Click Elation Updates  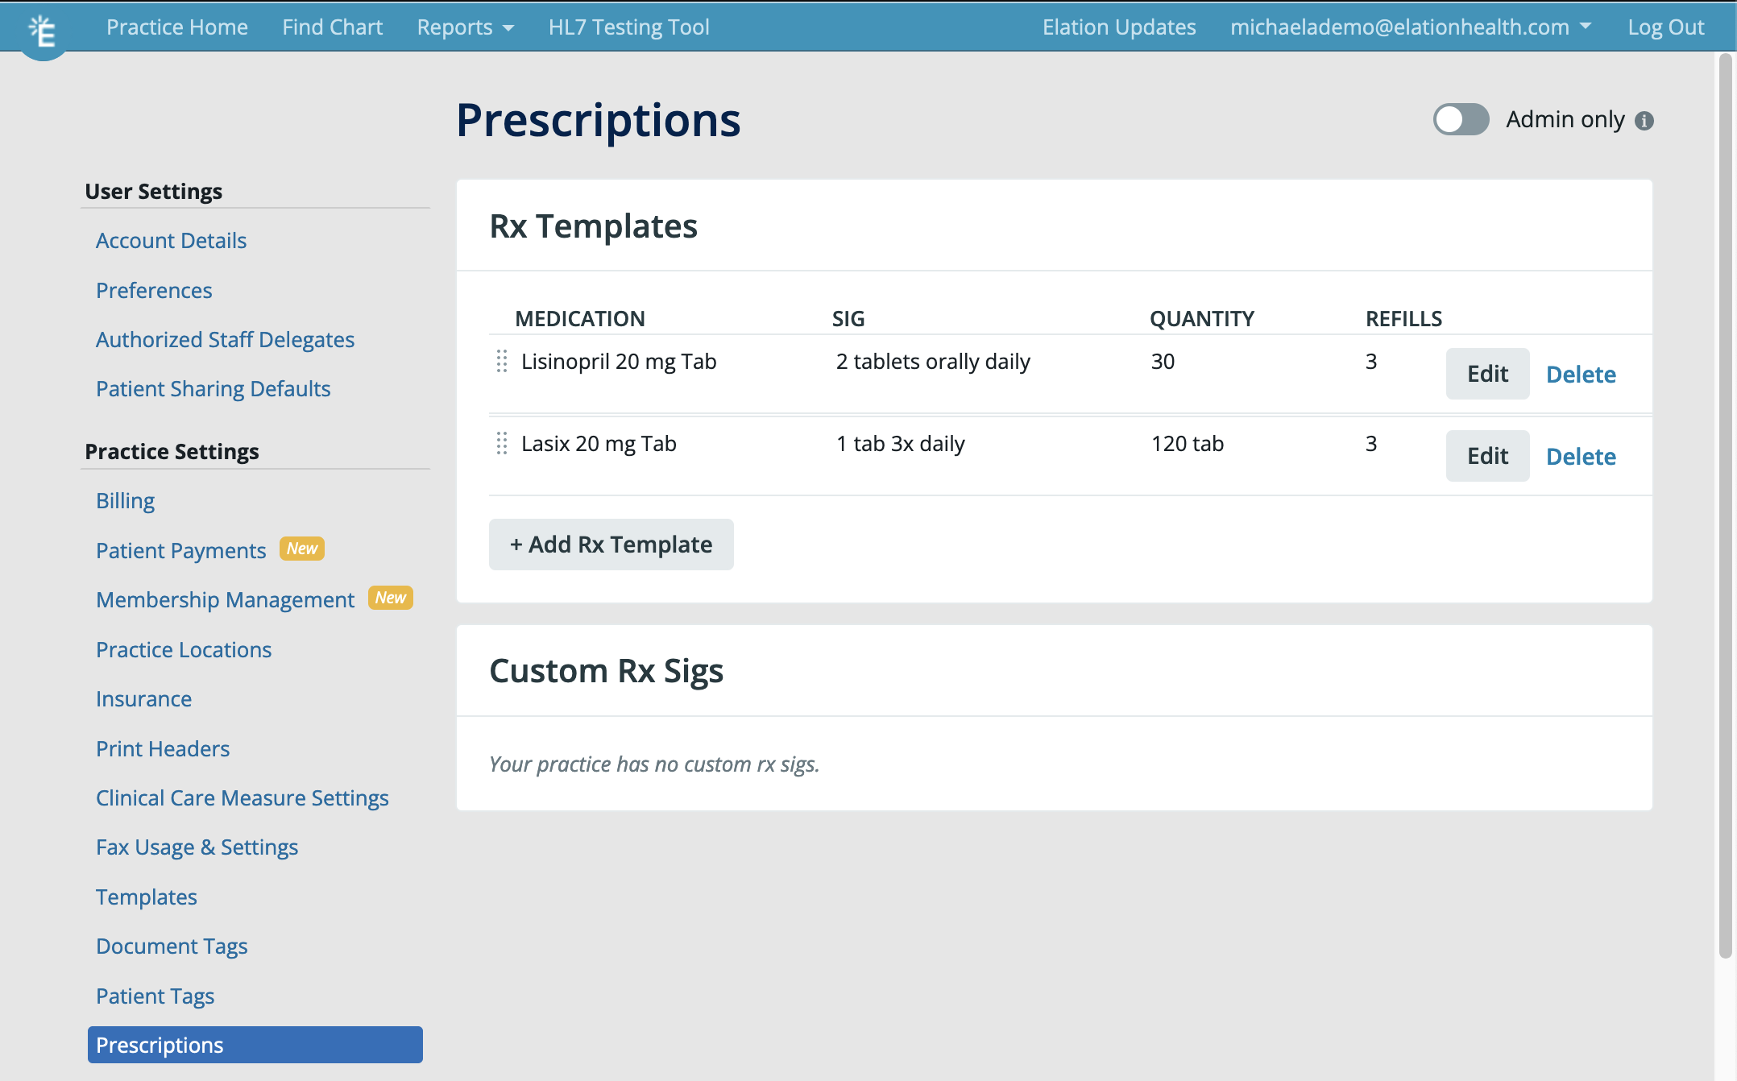point(1118,27)
